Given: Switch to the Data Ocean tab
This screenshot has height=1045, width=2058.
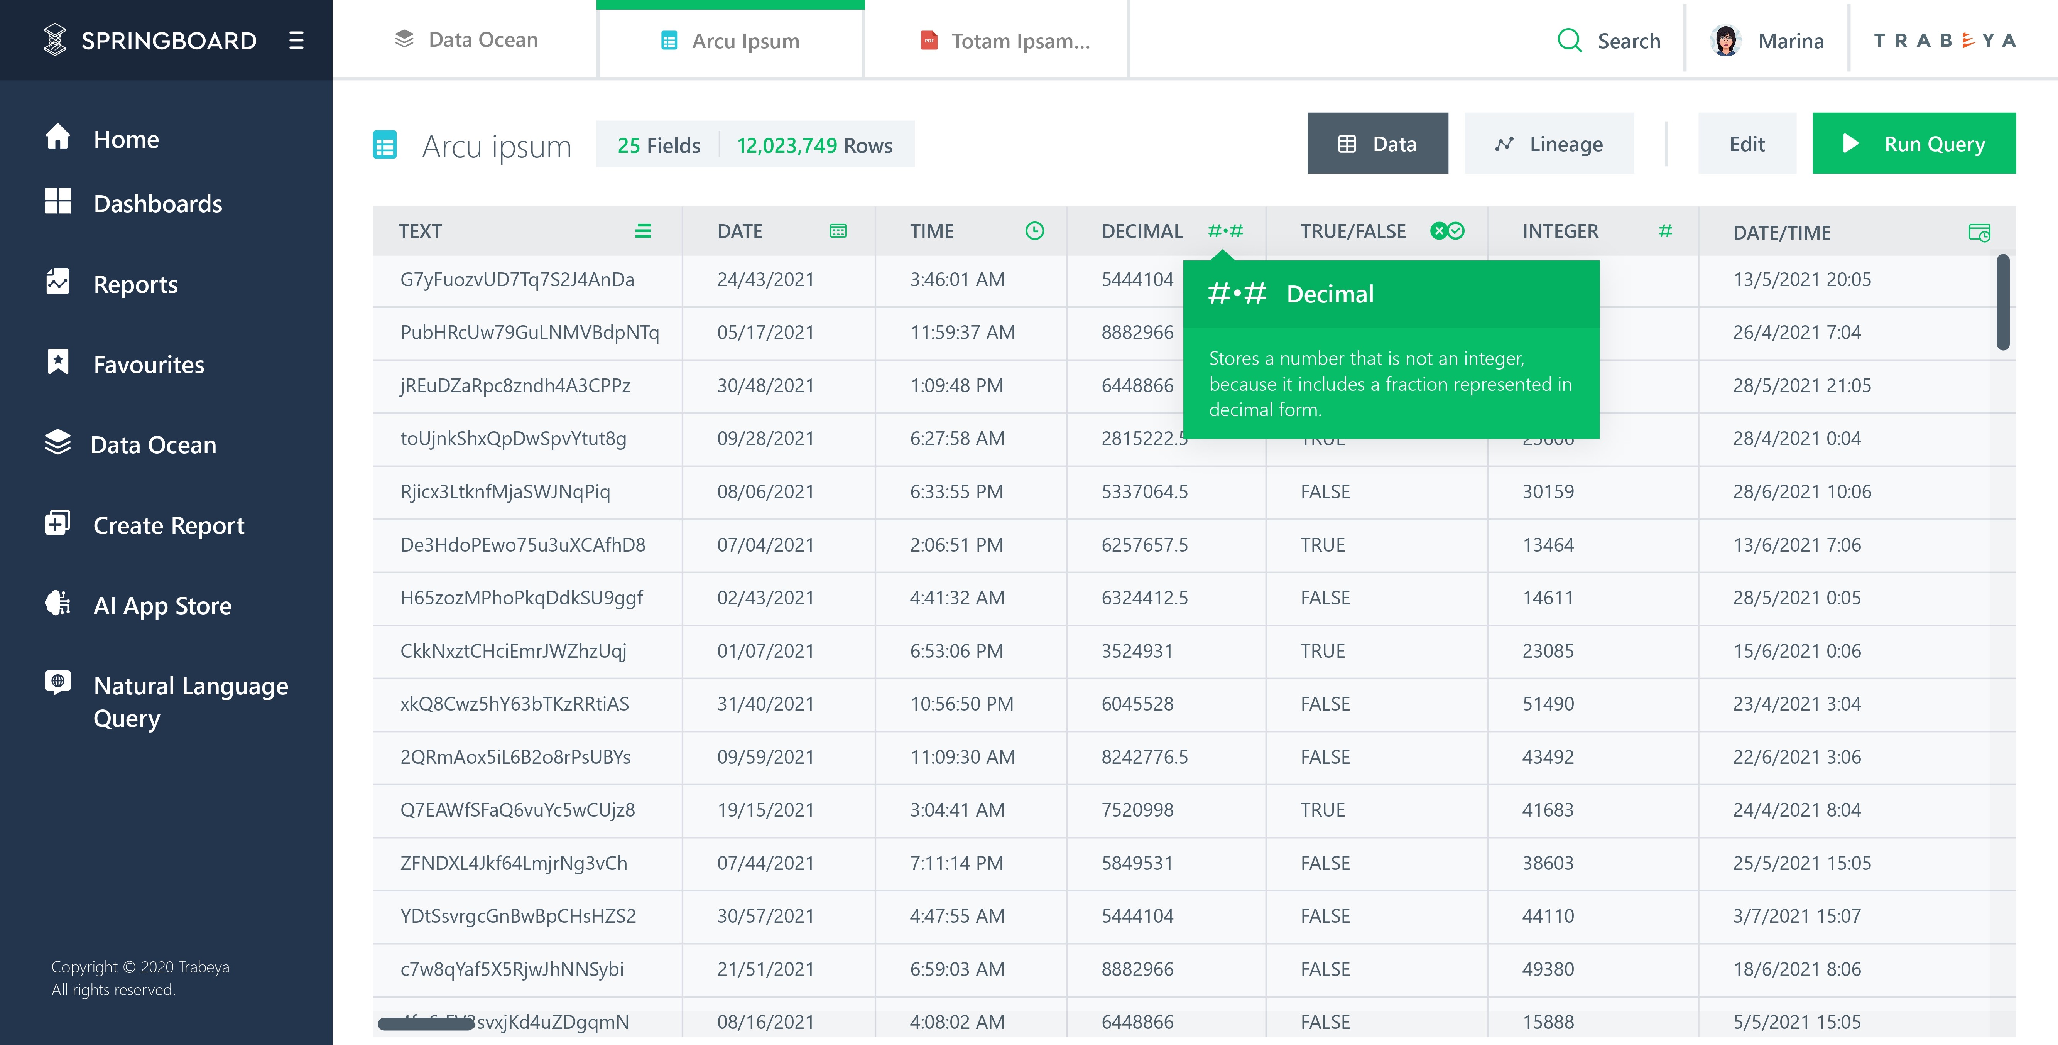Looking at the screenshot, I should pyautogui.click(x=465, y=39).
